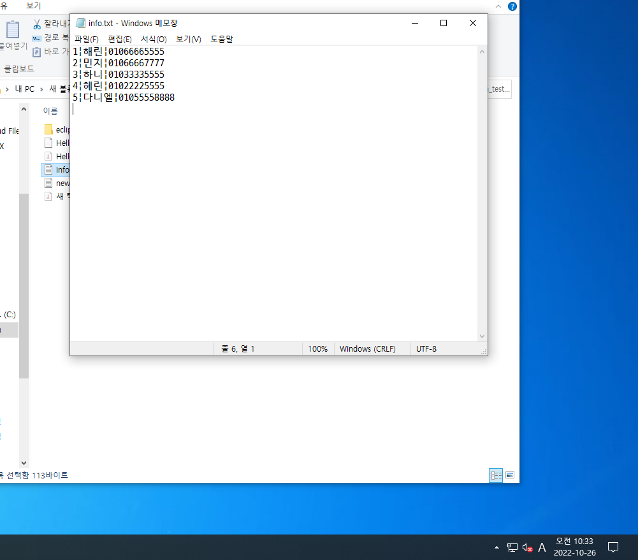
Task: Maximize the info.txt Notepad window
Action: coord(444,23)
